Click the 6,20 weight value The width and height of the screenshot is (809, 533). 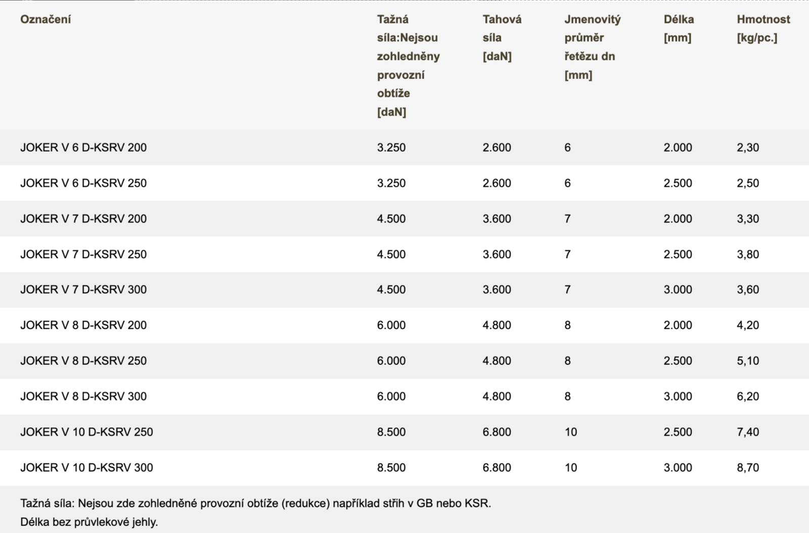(748, 396)
